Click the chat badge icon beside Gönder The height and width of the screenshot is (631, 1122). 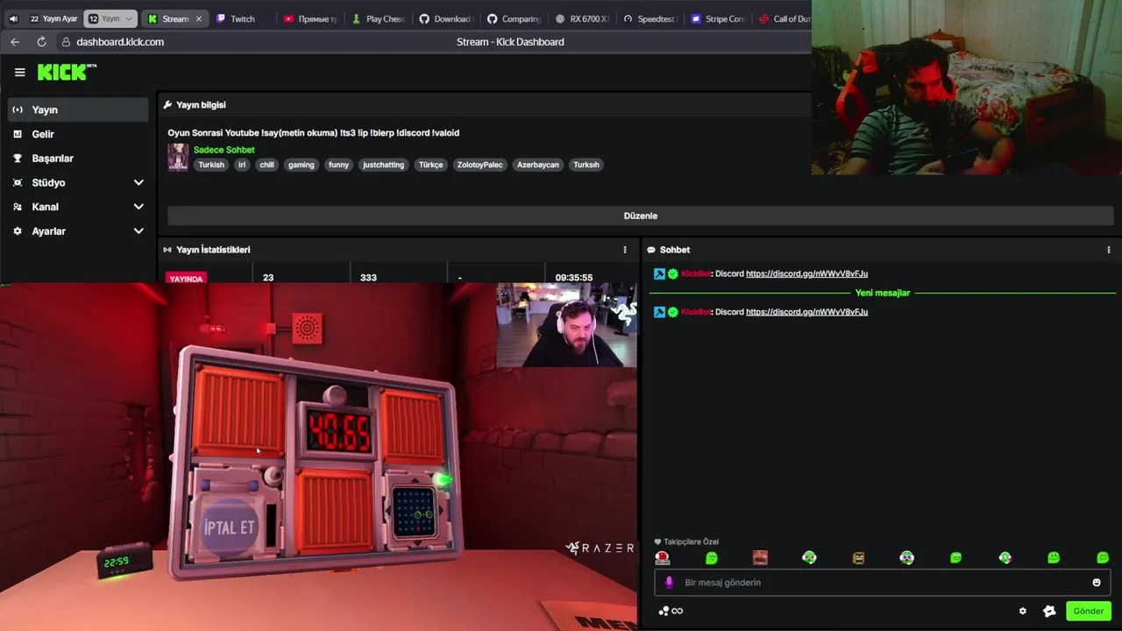(1049, 611)
